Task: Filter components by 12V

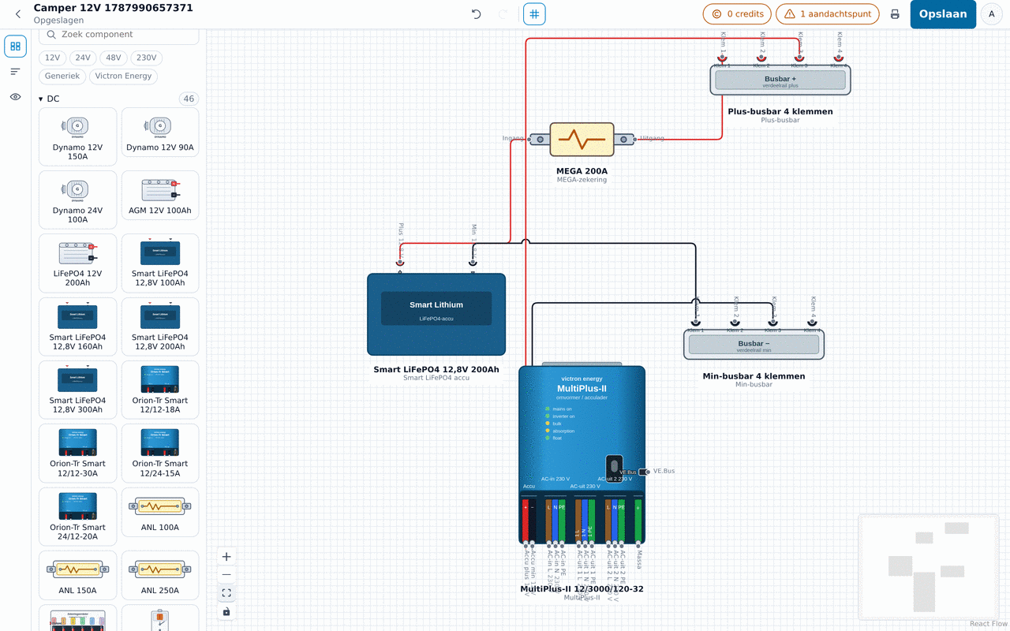Action: [52, 58]
